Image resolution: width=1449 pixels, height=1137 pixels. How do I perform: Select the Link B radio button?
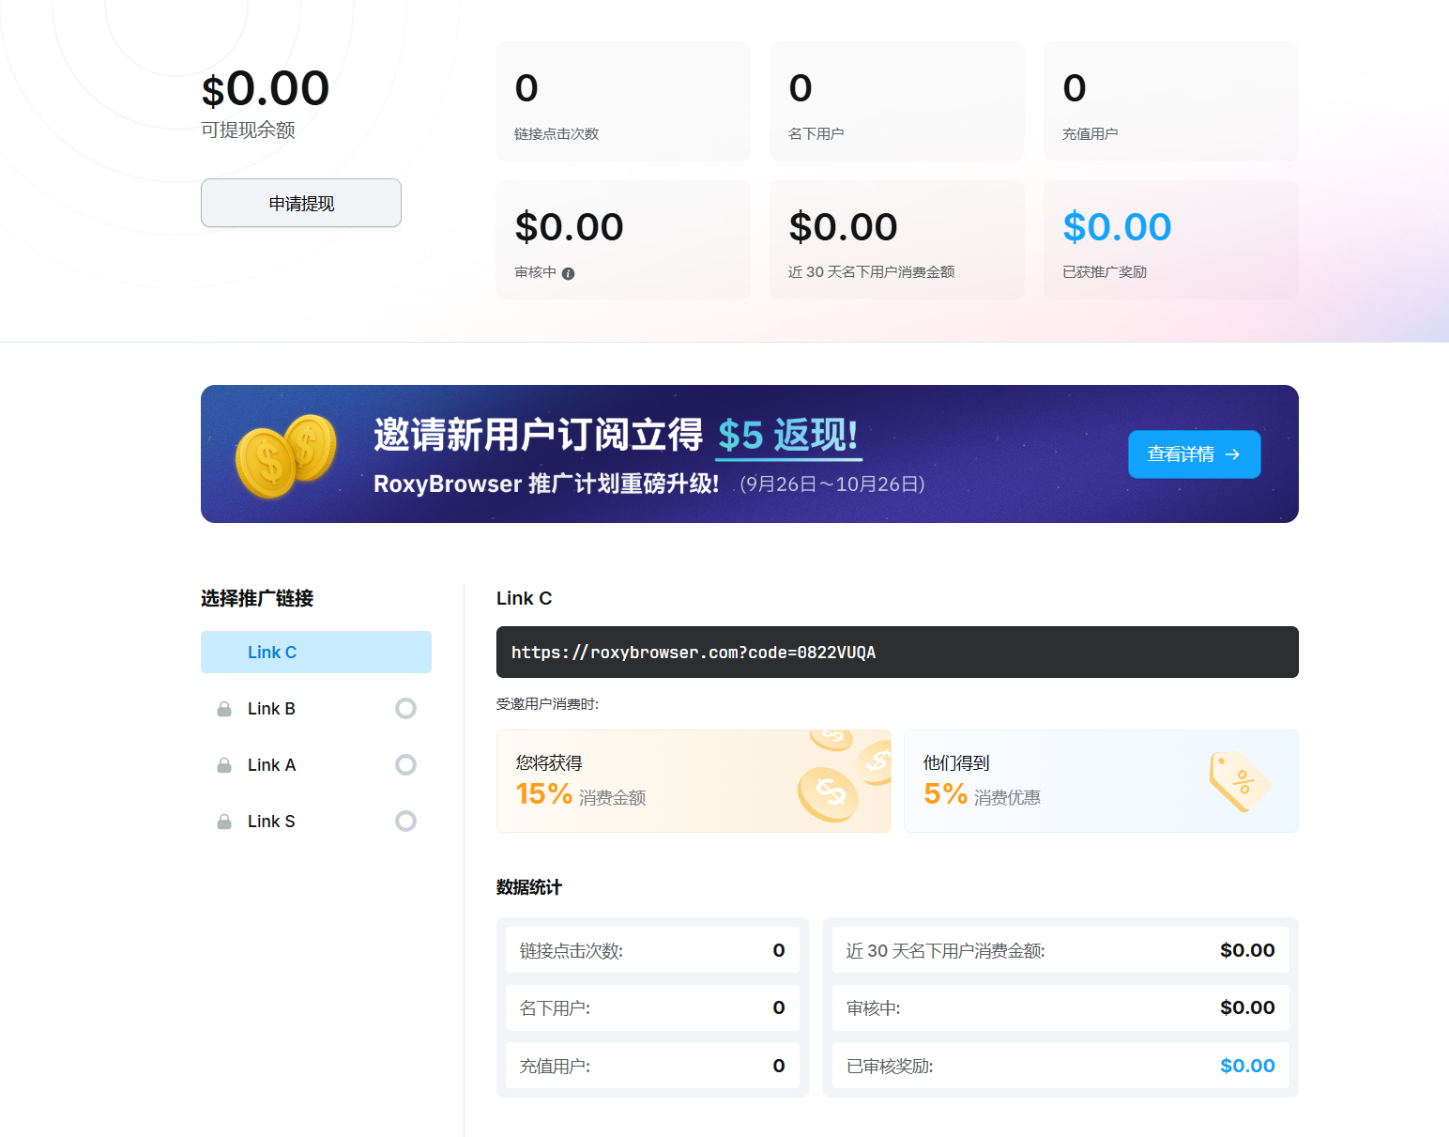click(405, 709)
